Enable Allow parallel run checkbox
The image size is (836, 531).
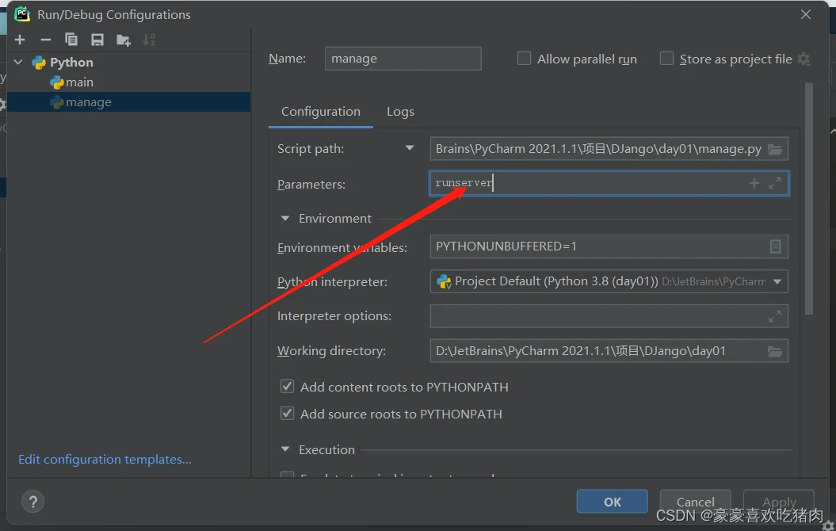(x=524, y=58)
